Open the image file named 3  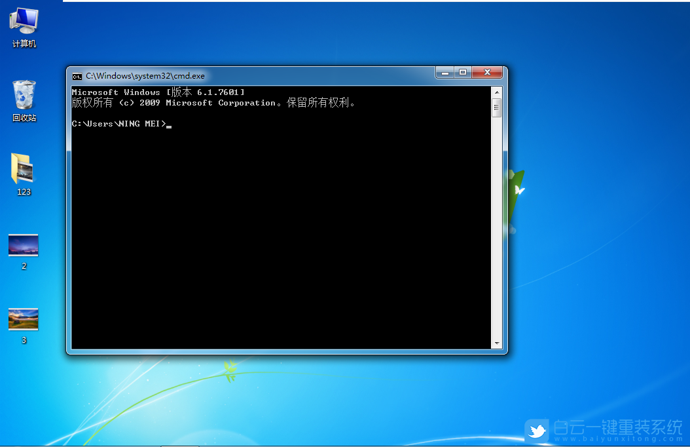click(23, 319)
